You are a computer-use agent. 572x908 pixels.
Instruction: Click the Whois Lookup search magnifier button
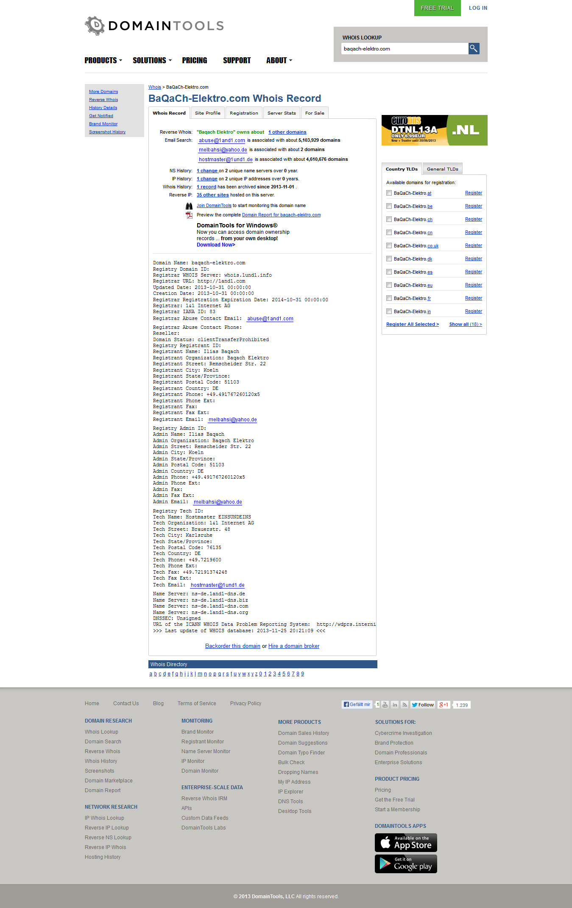pos(474,48)
